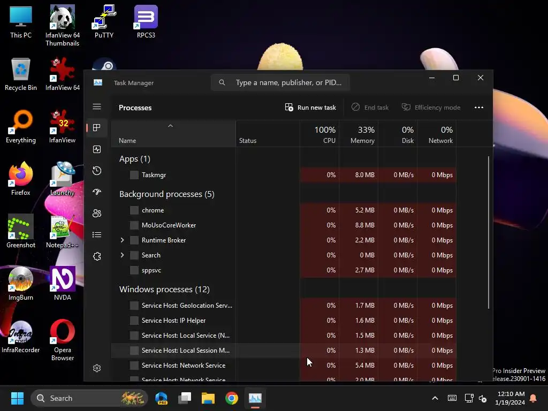The width and height of the screenshot is (548, 411).
Task: Open the notification bell in tray
Action: tap(534, 398)
